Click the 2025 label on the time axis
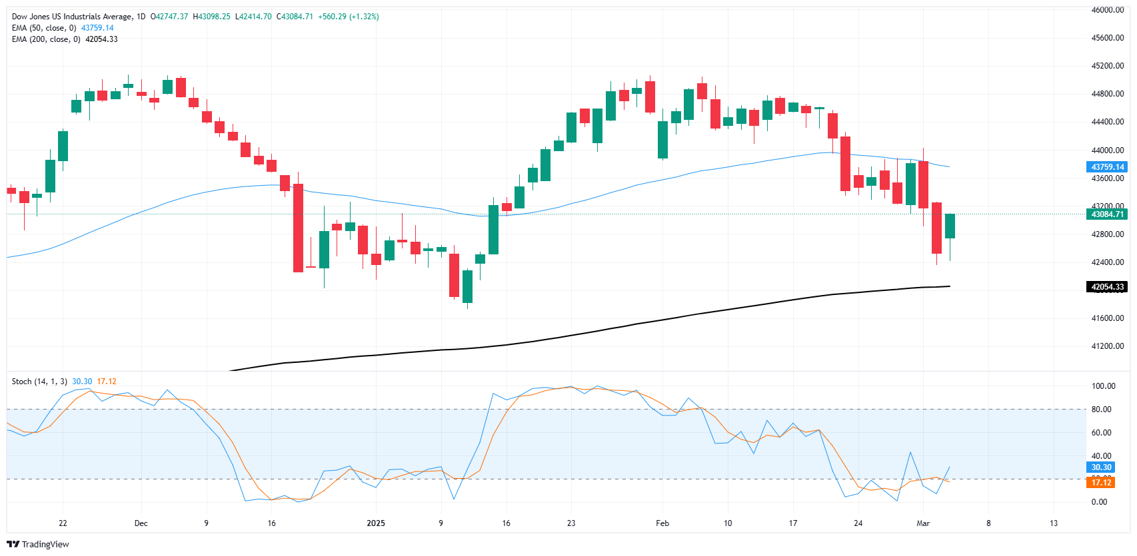This screenshot has width=1137, height=556. click(x=376, y=523)
